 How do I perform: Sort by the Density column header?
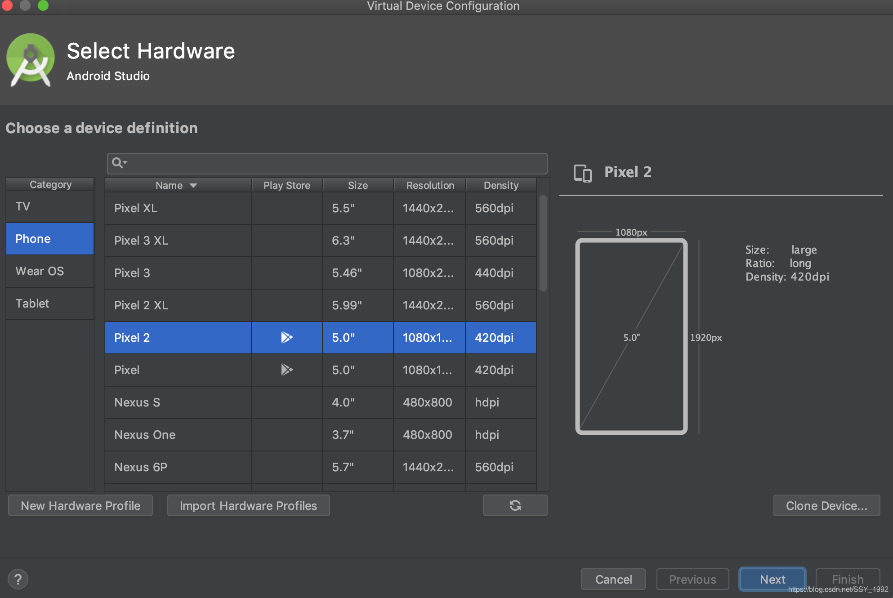500,185
